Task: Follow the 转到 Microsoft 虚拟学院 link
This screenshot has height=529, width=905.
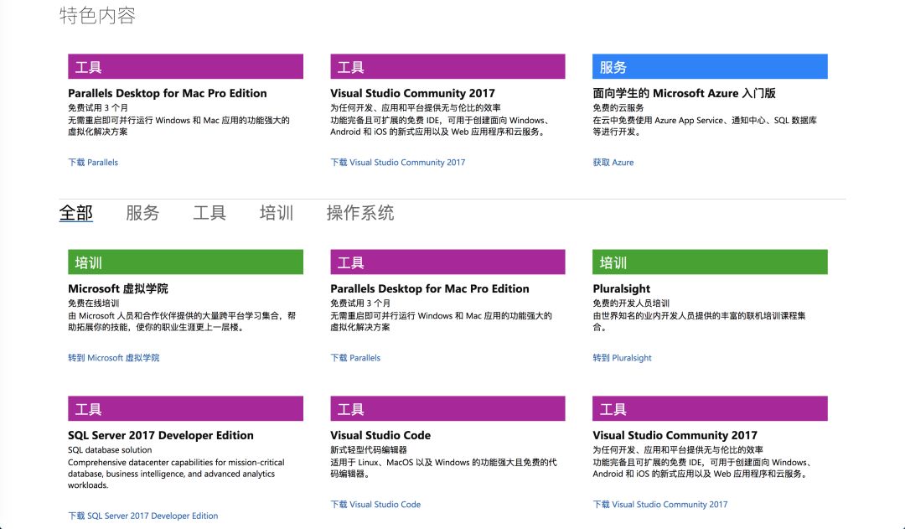Action: point(113,358)
